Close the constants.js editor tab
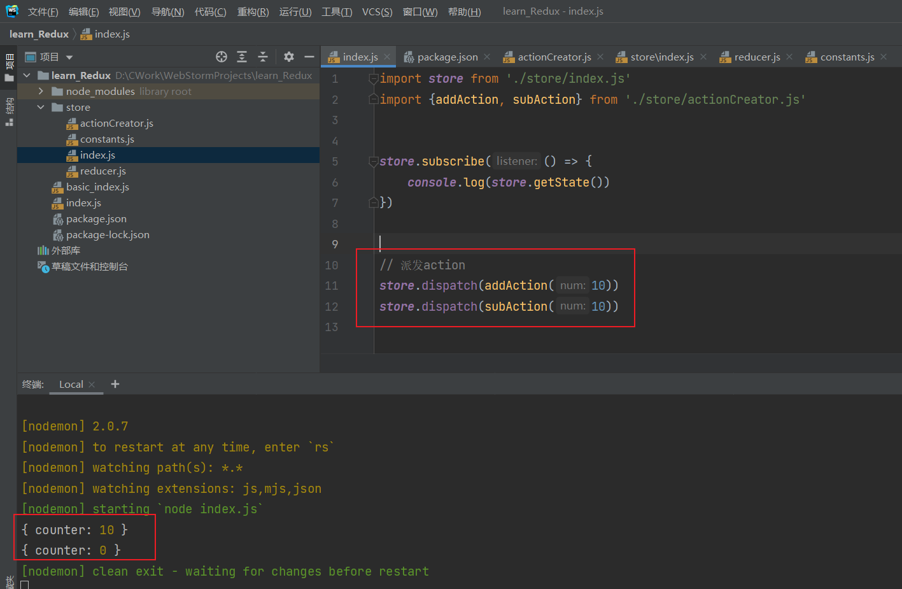The height and width of the screenshot is (589, 902). (x=884, y=57)
